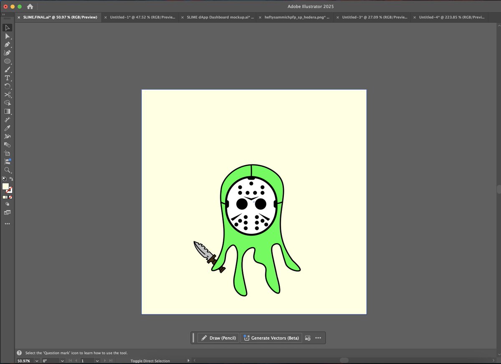Viewport: 501px width, 364px height.
Task: Select the Gradient tool
Action: [x=7, y=111]
